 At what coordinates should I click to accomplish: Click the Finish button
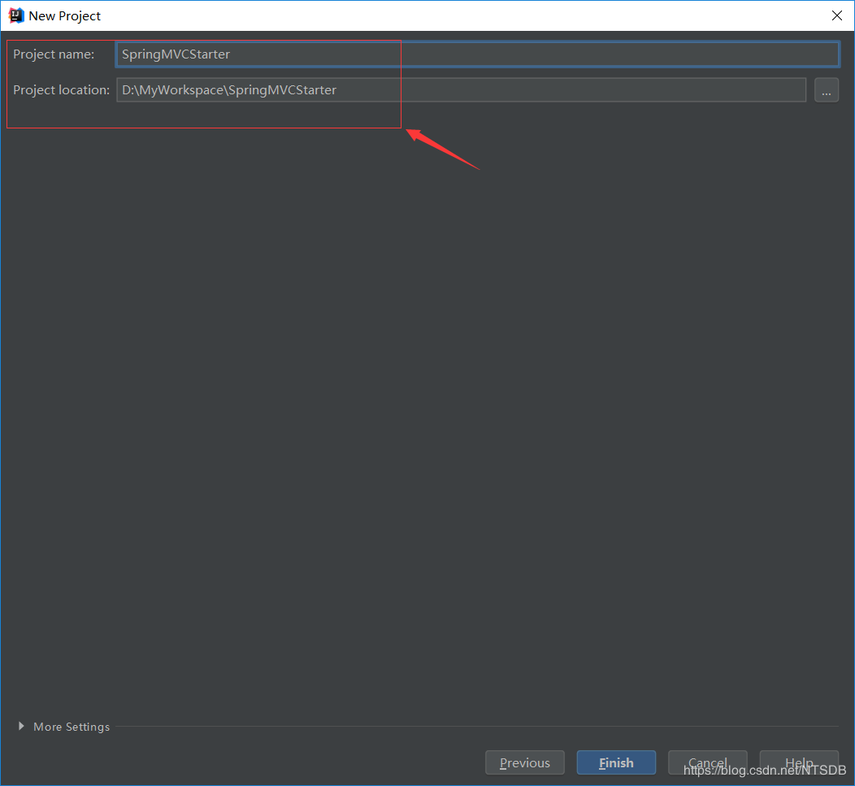(616, 762)
